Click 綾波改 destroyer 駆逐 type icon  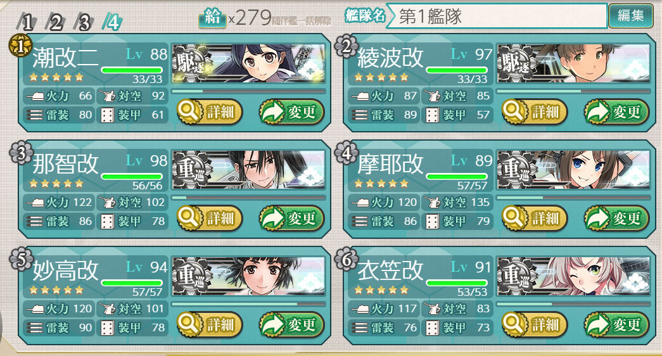pyautogui.click(x=514, y=64)
